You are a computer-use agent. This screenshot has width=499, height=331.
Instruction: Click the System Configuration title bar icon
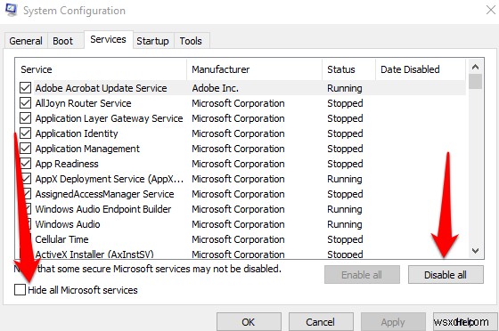point(11,10)
